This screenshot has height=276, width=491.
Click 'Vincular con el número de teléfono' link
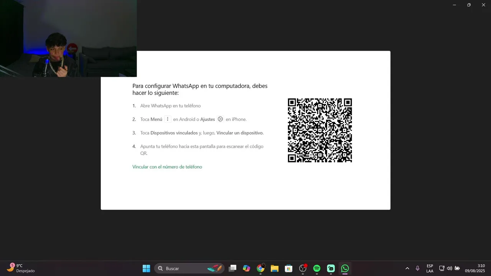coord(167,167)
